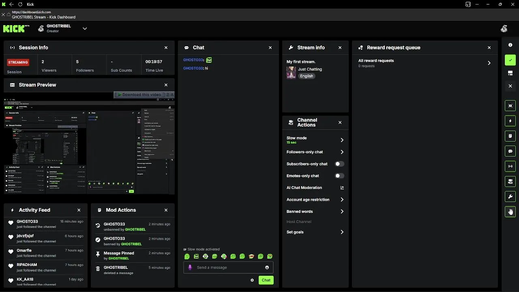This screenshot has width=519, height=292.
Task: Close the Activity Feed panel
Action: tap(79, 210)
